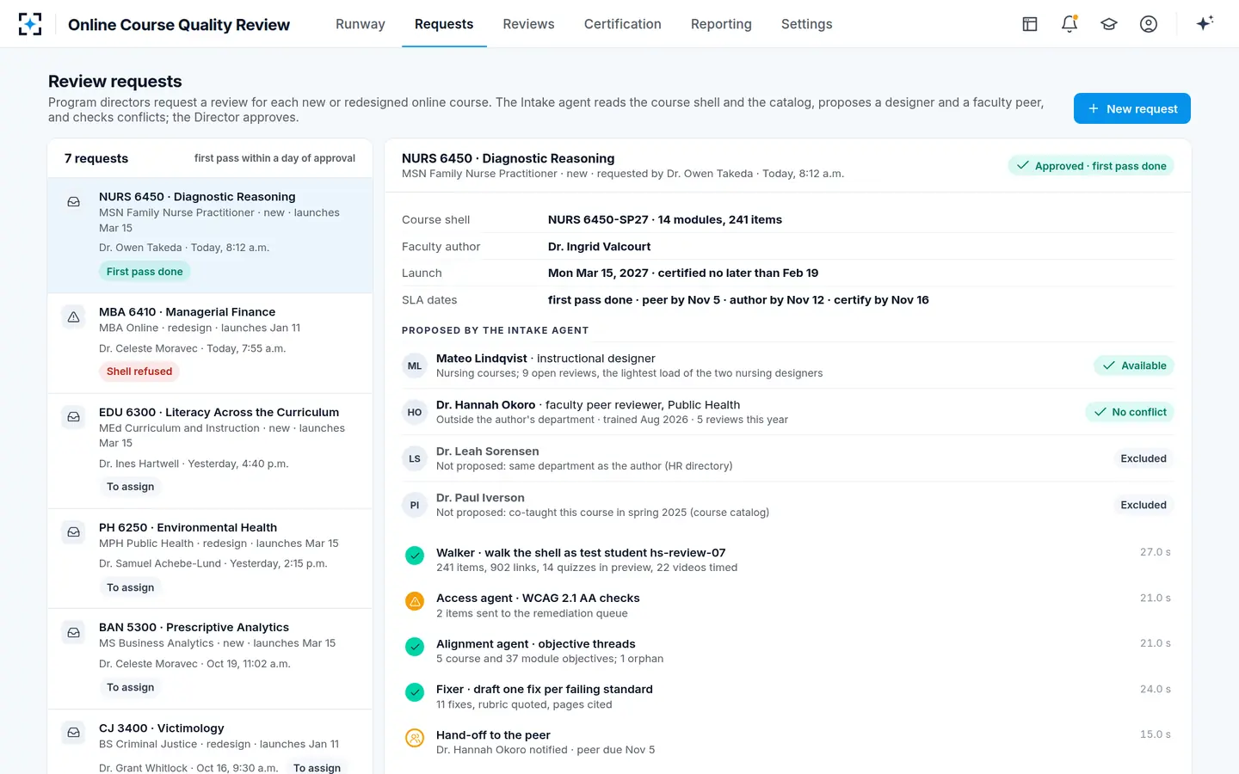This screenshot has width=1239, height=774.
Task: Click the inbox icon beside PH 6250
Action: (74, 532)
